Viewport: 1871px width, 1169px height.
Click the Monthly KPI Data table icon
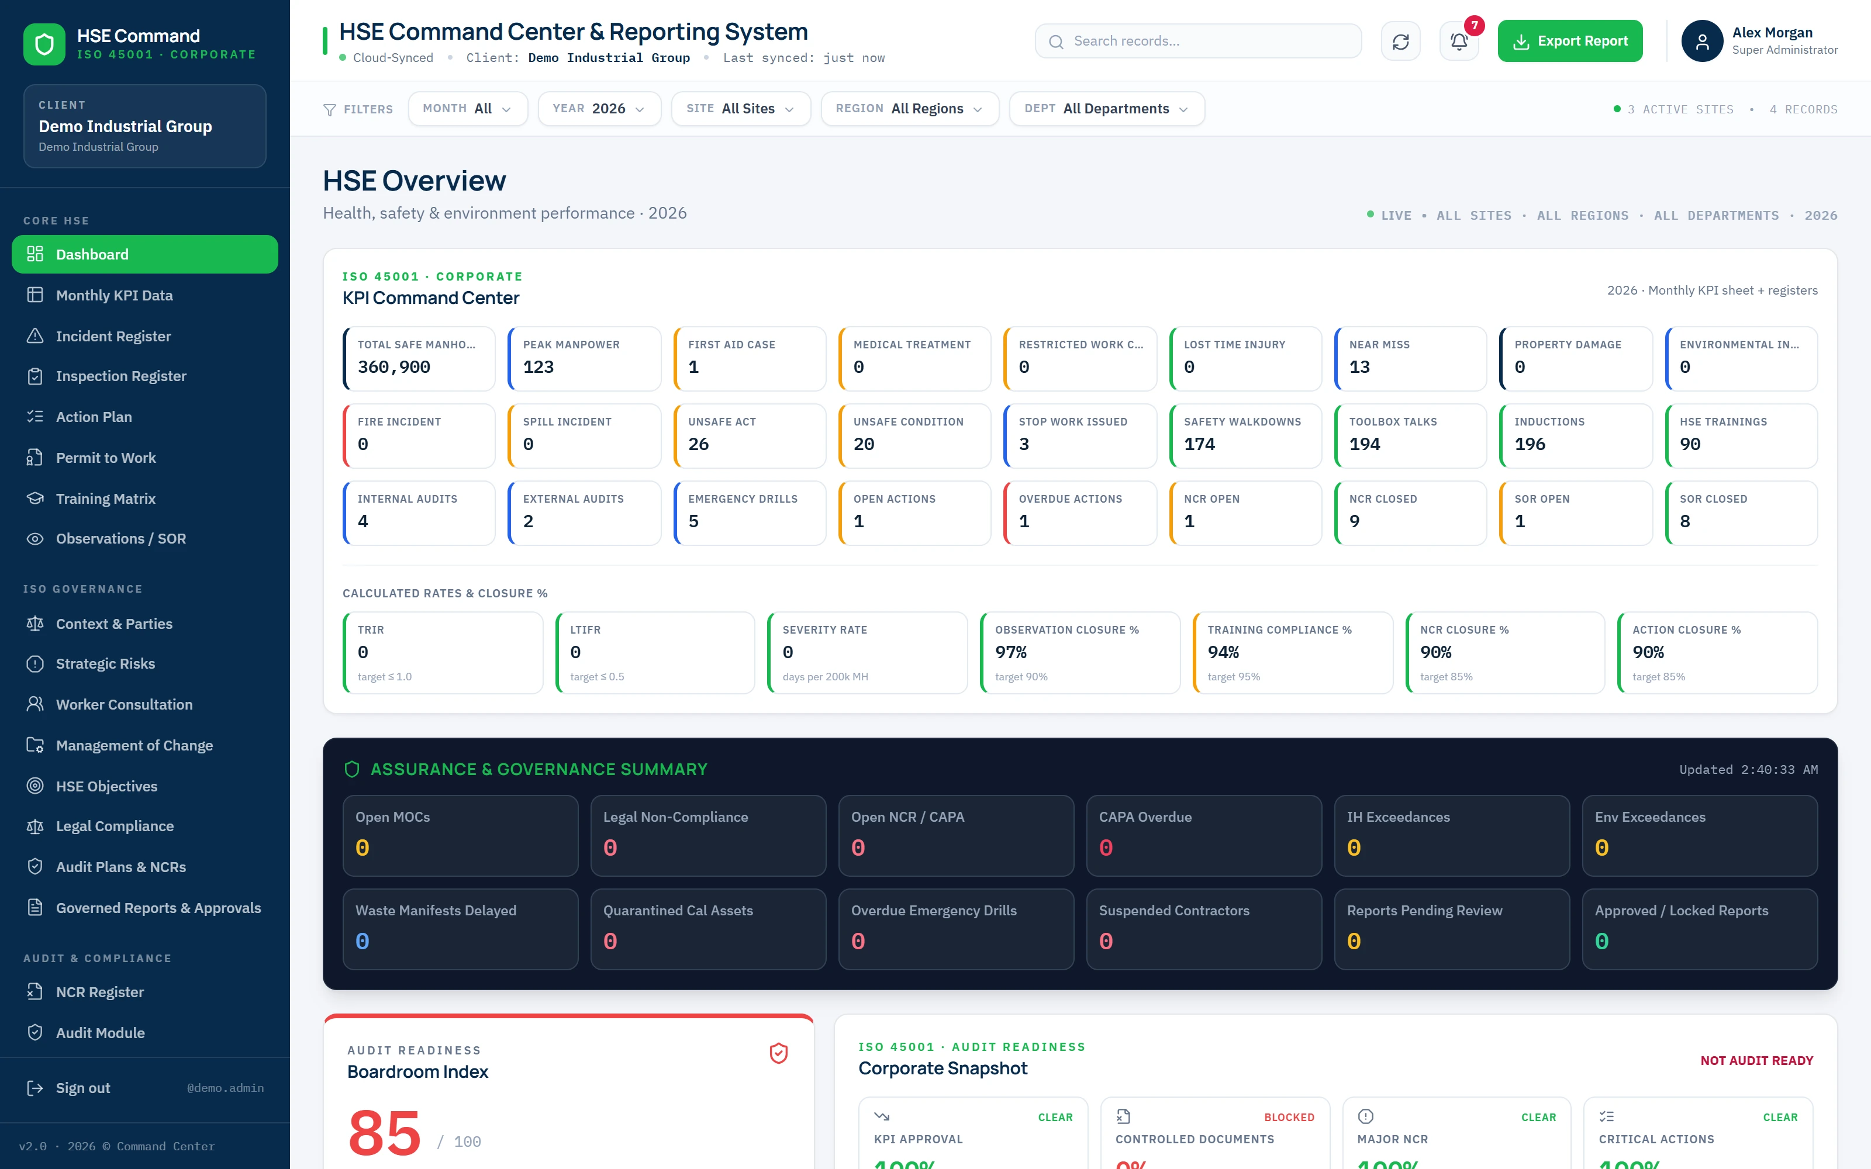tap(35, 295)
